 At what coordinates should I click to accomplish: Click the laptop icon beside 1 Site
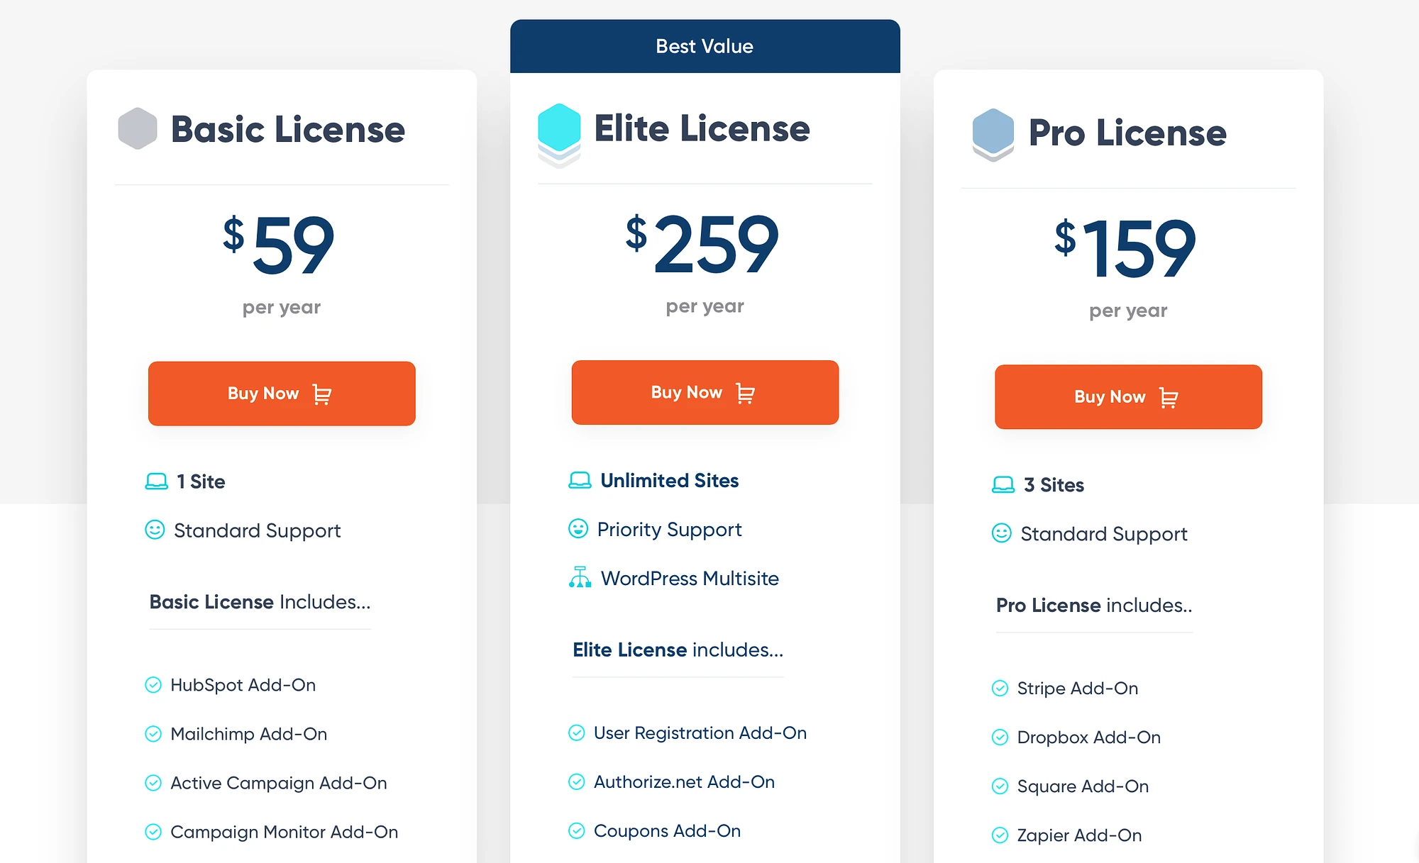(x=156, y=481)
